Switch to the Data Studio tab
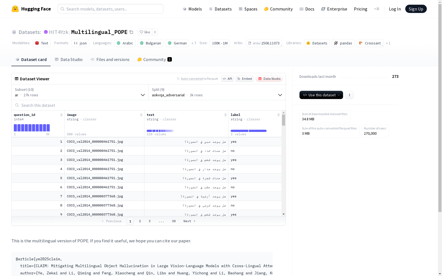The width and height of the screenshot is (442, 276). [69, 60]
